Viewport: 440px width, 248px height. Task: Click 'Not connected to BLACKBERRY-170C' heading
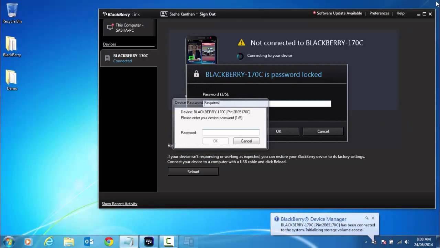307,43
